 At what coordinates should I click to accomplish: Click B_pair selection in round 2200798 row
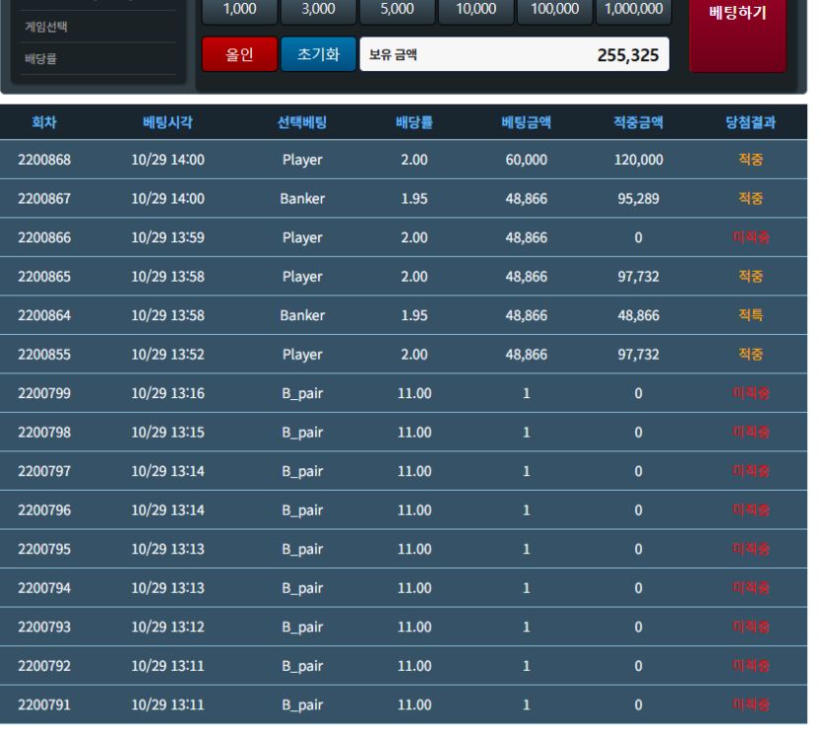[x=302, y=433]
